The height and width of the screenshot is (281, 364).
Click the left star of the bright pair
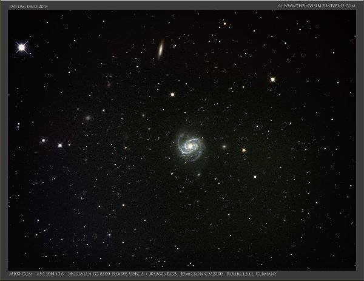click(x=43, y=141)
